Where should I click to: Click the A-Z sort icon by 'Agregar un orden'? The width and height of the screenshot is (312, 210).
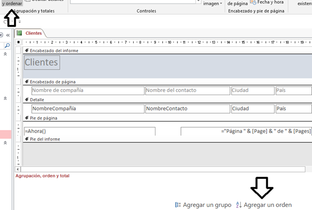pyautogui.click(x=239, y=205)
